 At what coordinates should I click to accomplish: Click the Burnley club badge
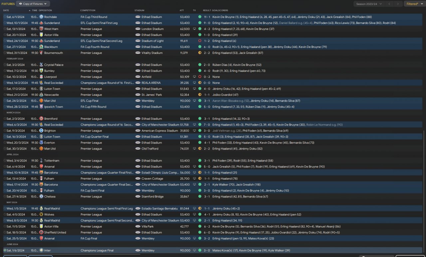click(x=41, y=71)
